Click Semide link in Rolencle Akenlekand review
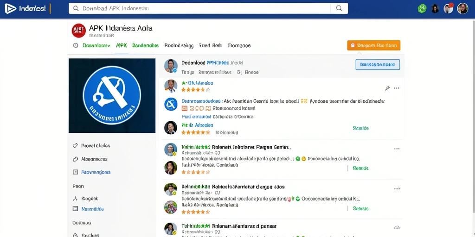The width and height of the screenshot is (475, 237). click(x=361, y=209)
